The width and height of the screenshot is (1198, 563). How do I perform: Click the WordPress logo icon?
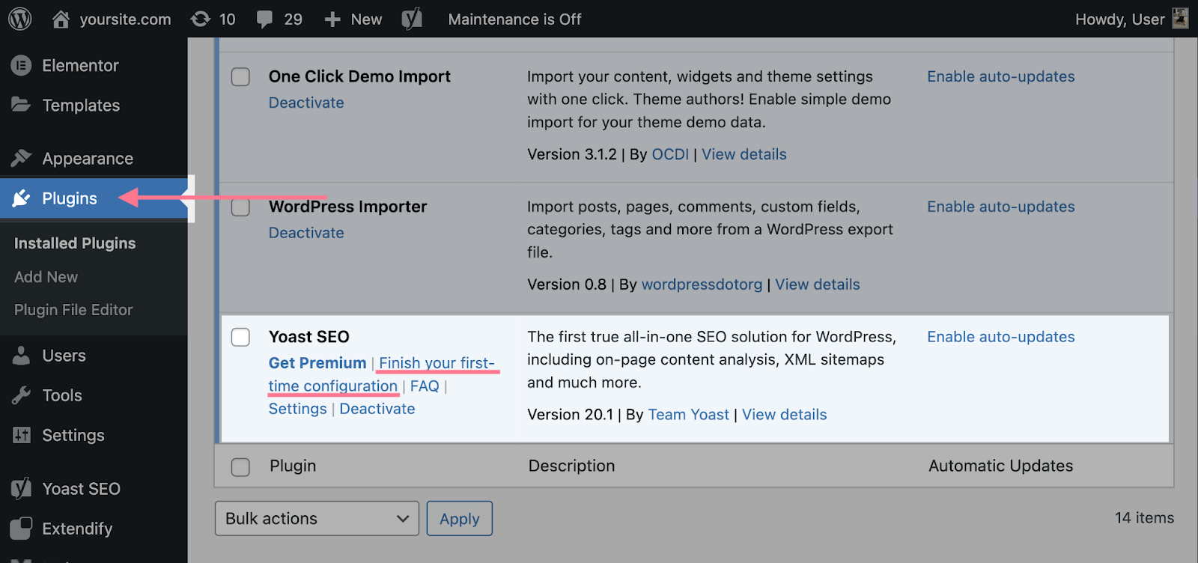point(20,19)
